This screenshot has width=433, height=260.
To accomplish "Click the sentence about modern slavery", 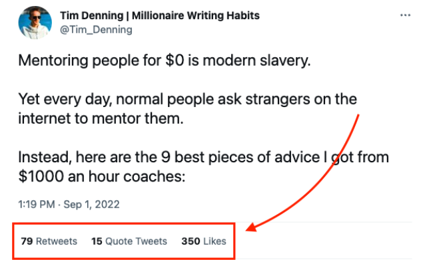I will coord(165,61).
